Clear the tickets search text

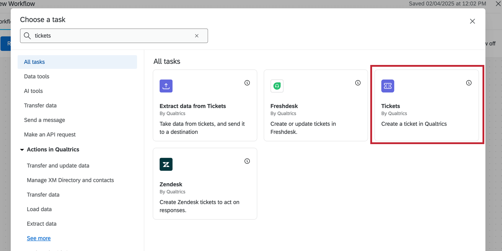[197, 36]
